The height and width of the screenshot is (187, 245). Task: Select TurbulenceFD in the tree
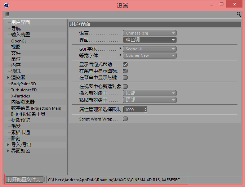(24, 90)
